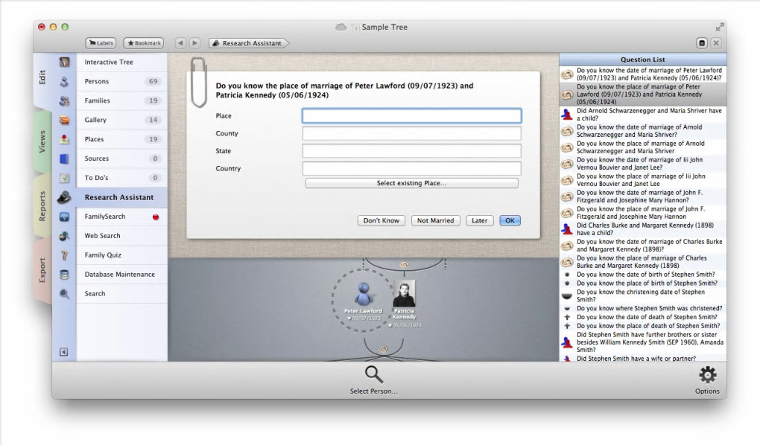This screenshot has width=760, height=445.
Task: Confirm with the OK button
Action: coord(510,220)
